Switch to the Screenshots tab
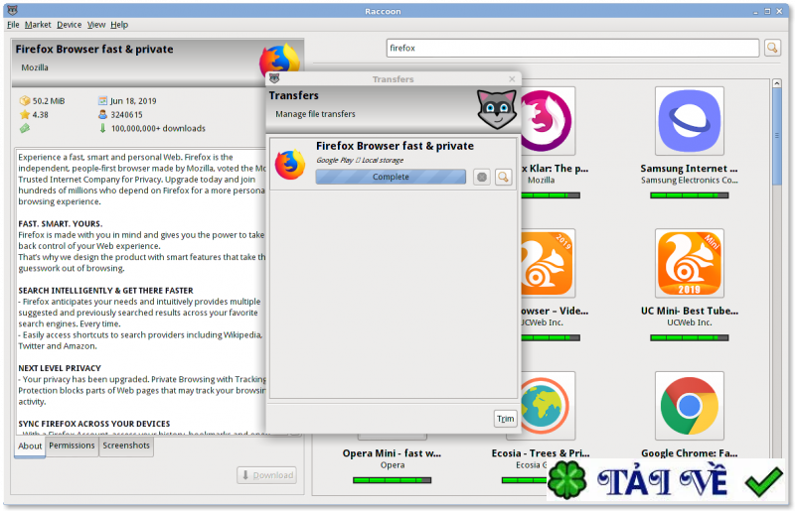Viewport: 795px width, 511px height. pos(126,446)
